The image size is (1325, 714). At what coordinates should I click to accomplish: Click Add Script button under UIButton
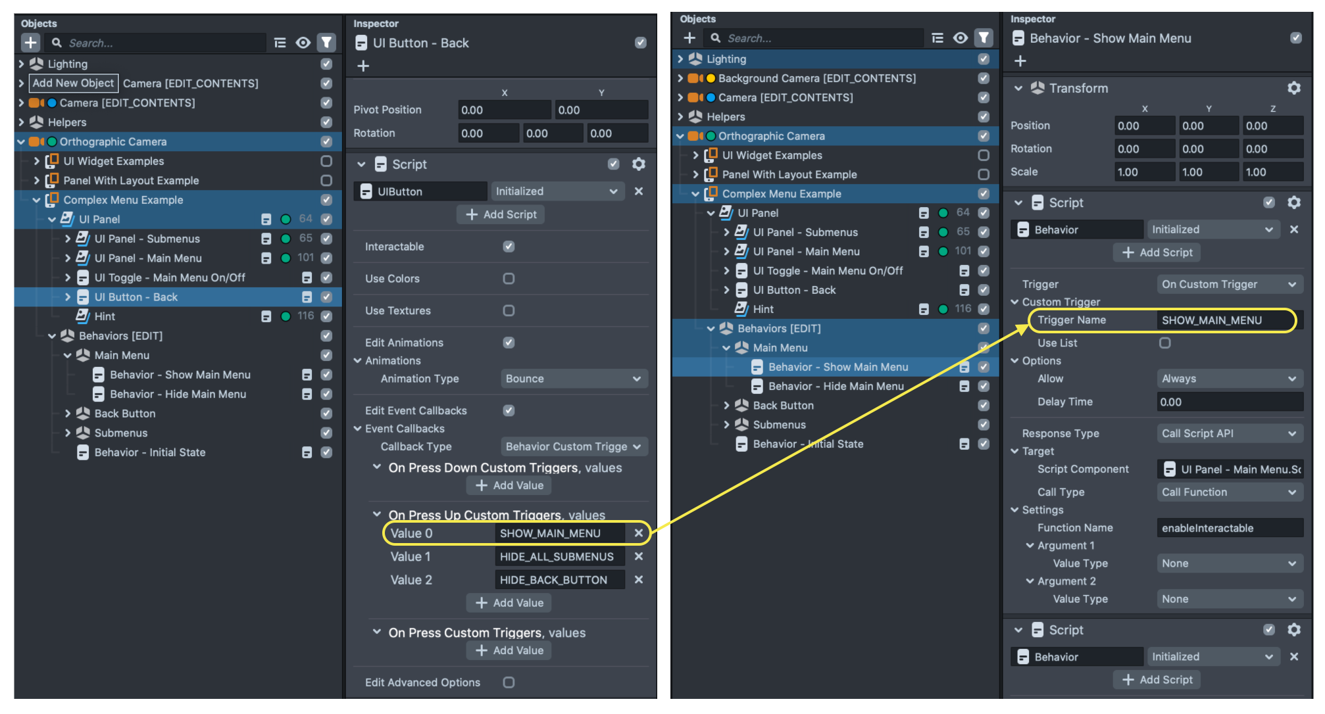[x=501, y=214]
